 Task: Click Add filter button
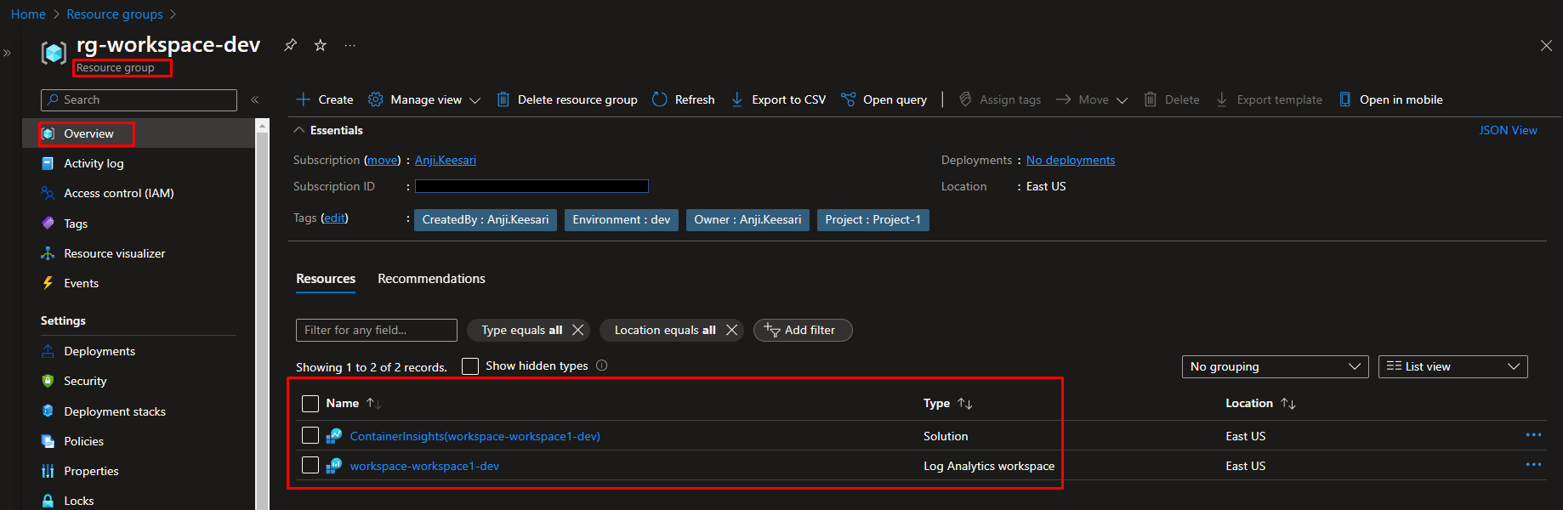[803, 330]
